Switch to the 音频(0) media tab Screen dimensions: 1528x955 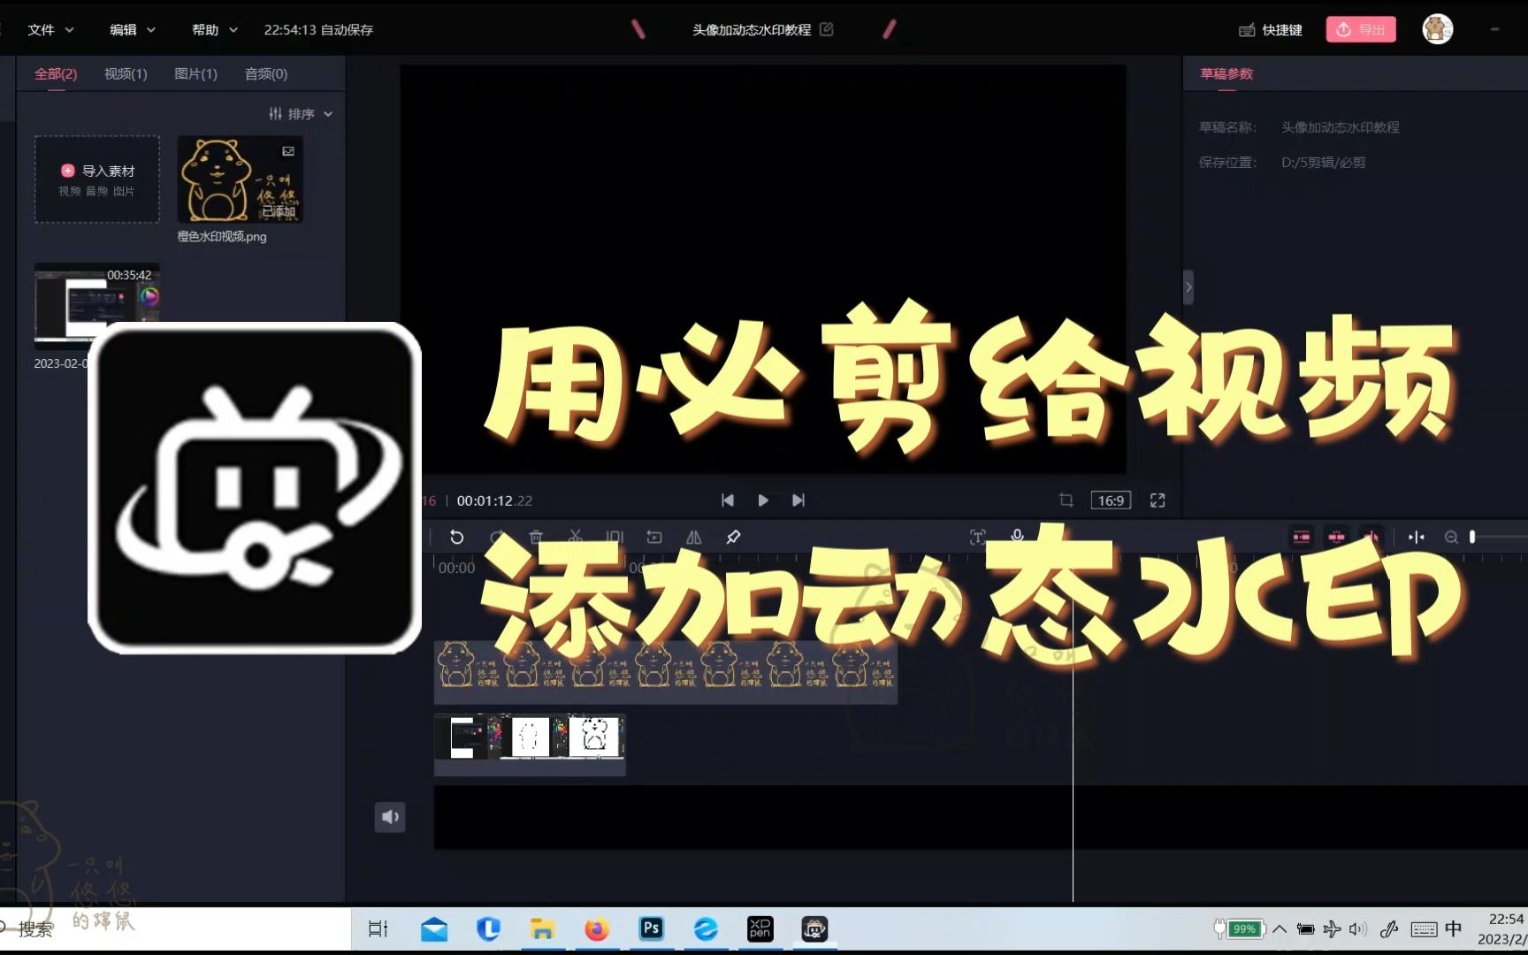point(266,73)
